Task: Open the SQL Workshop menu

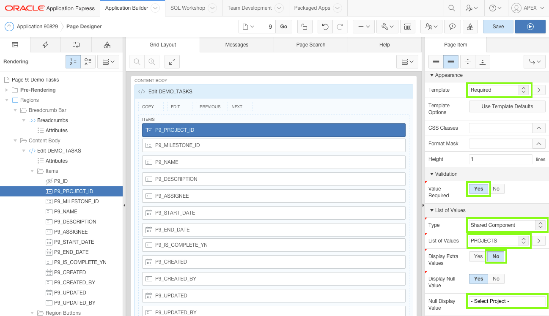Action: [x=188, y=8]
